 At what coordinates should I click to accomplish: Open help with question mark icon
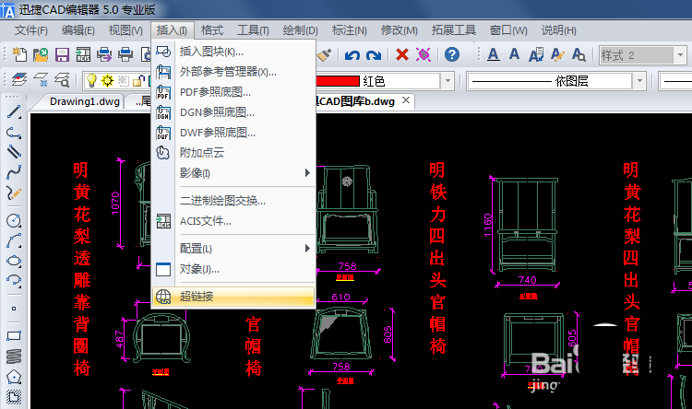pyautogui.click(x=452, y=54)
